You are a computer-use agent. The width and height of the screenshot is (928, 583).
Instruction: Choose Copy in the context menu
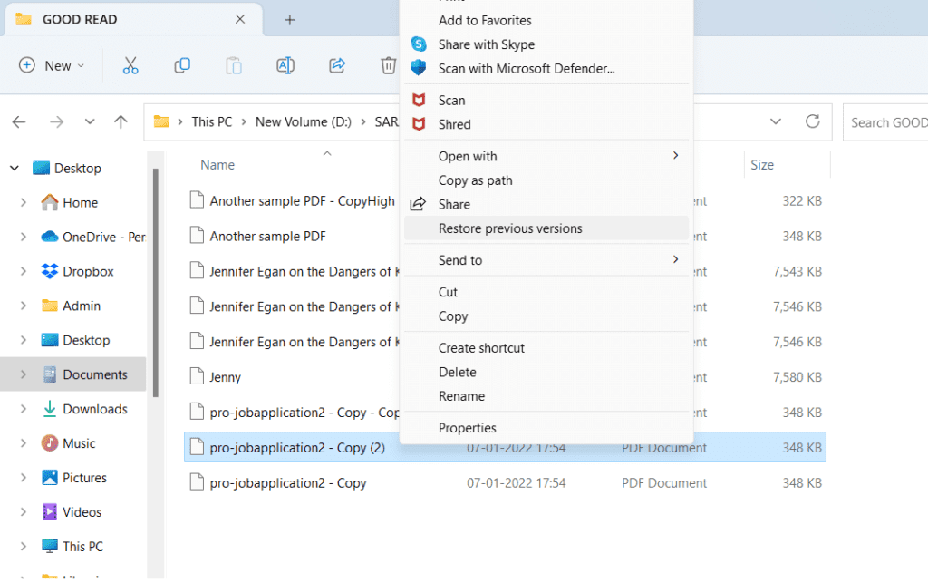click(x=546, y=316)
